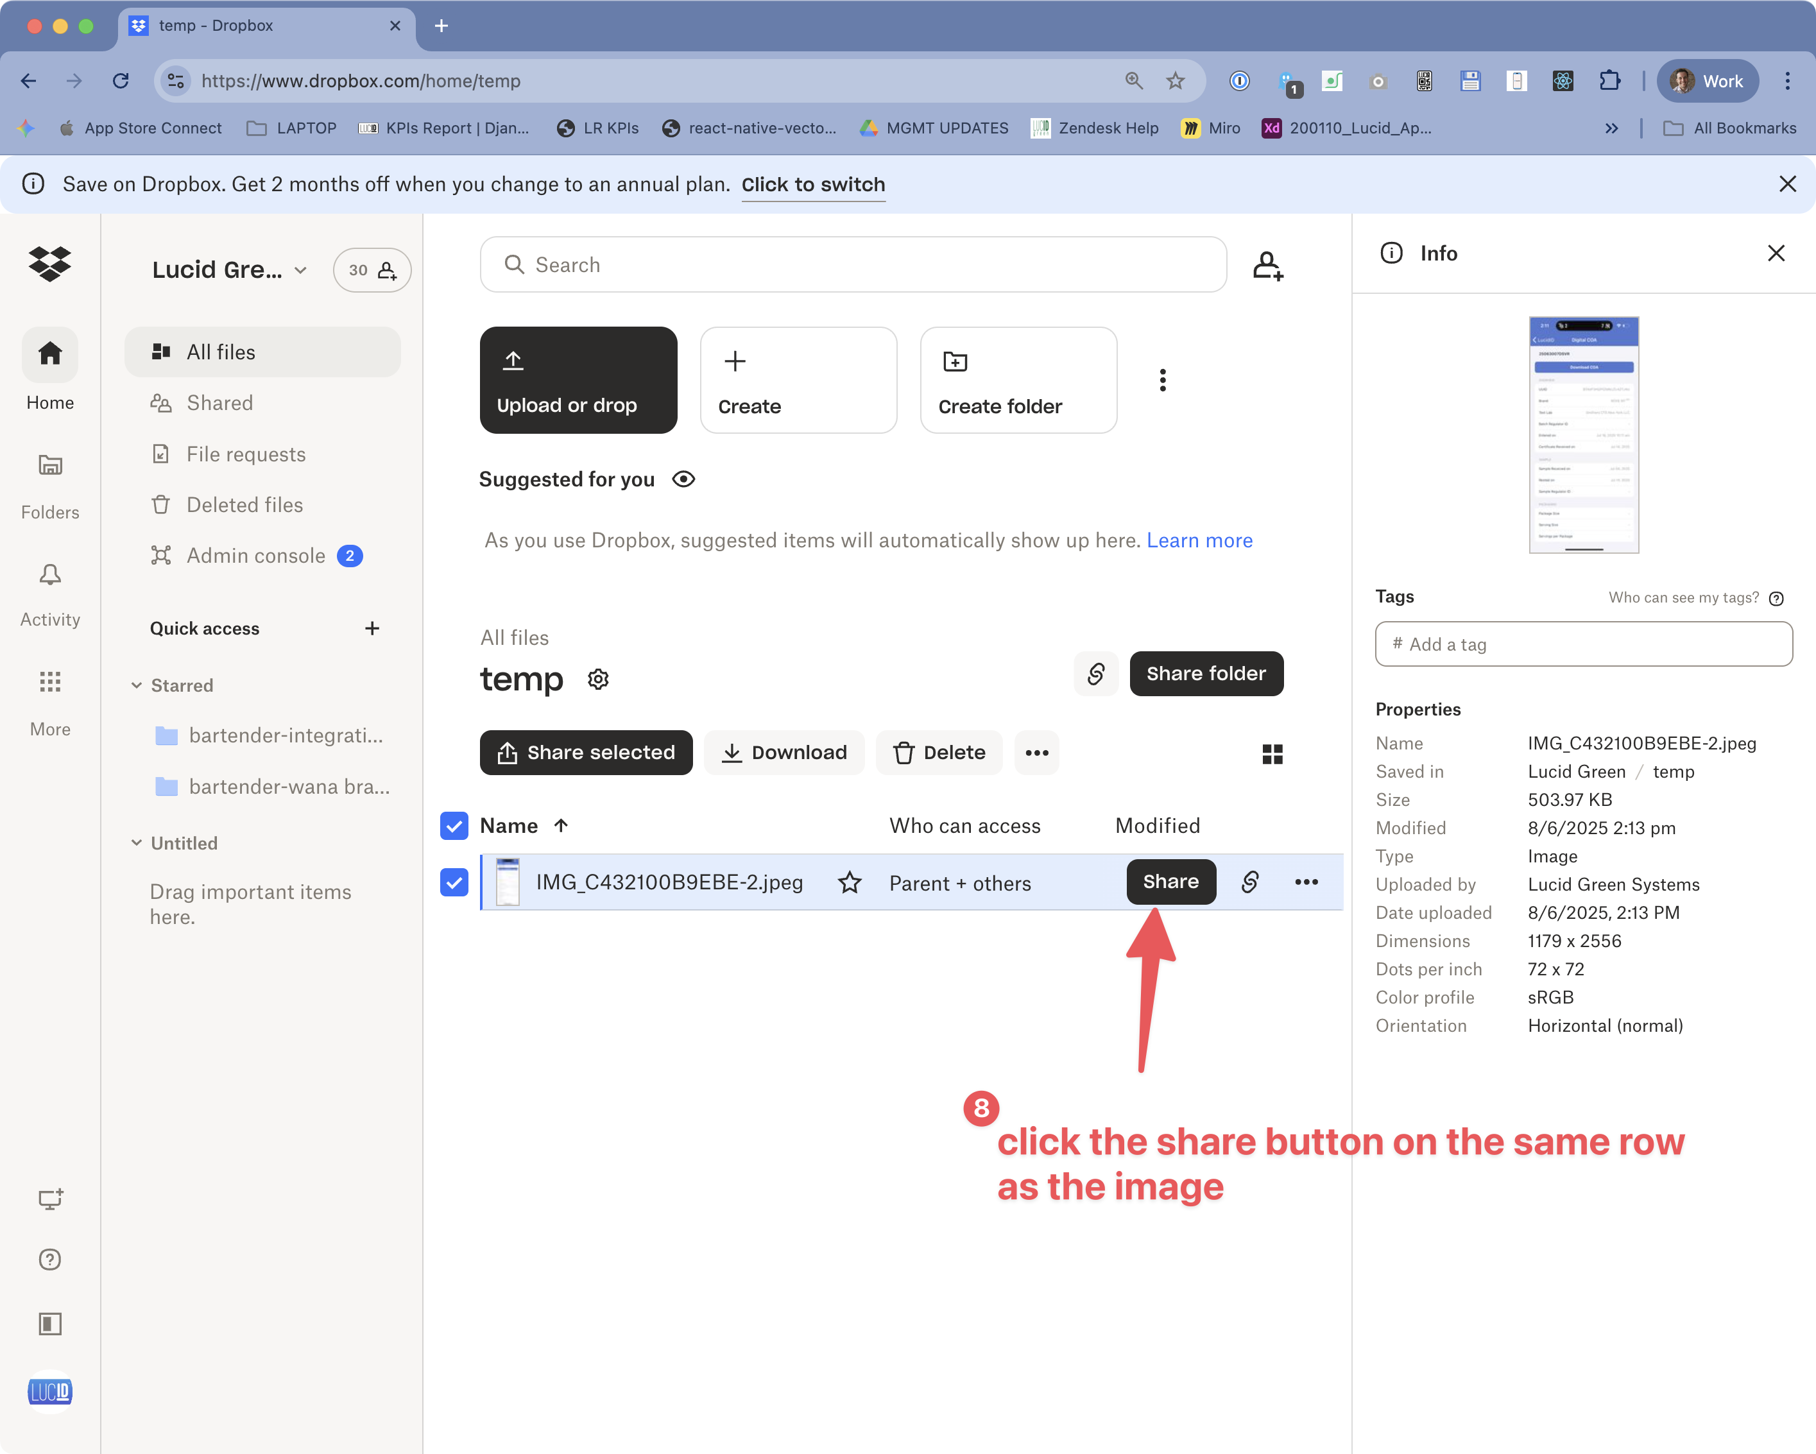Open the Click to switch offer link
This screenshot has height=1454, width=1816.
[813, 185]
